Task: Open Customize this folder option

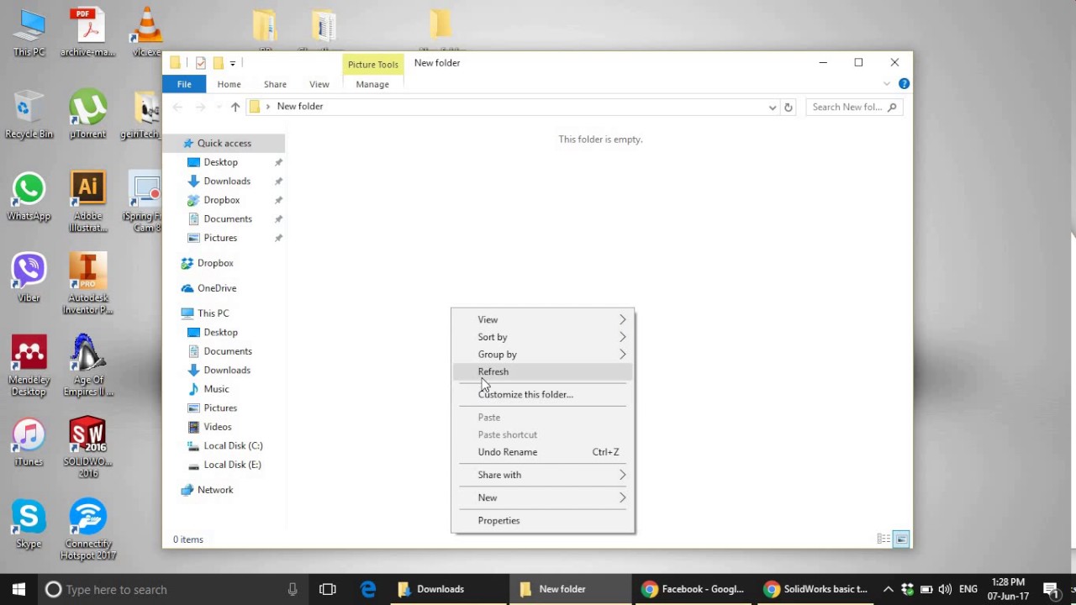Action: (543, 394)
